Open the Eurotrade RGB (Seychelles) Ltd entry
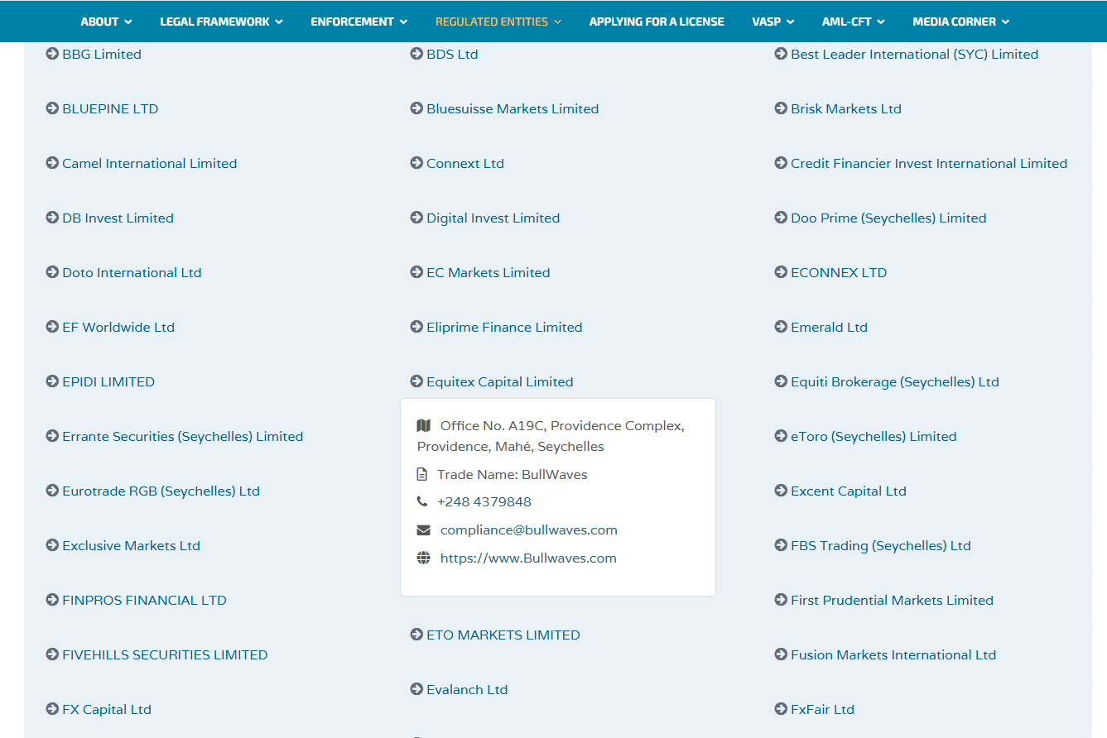 (x=161, y=491)
